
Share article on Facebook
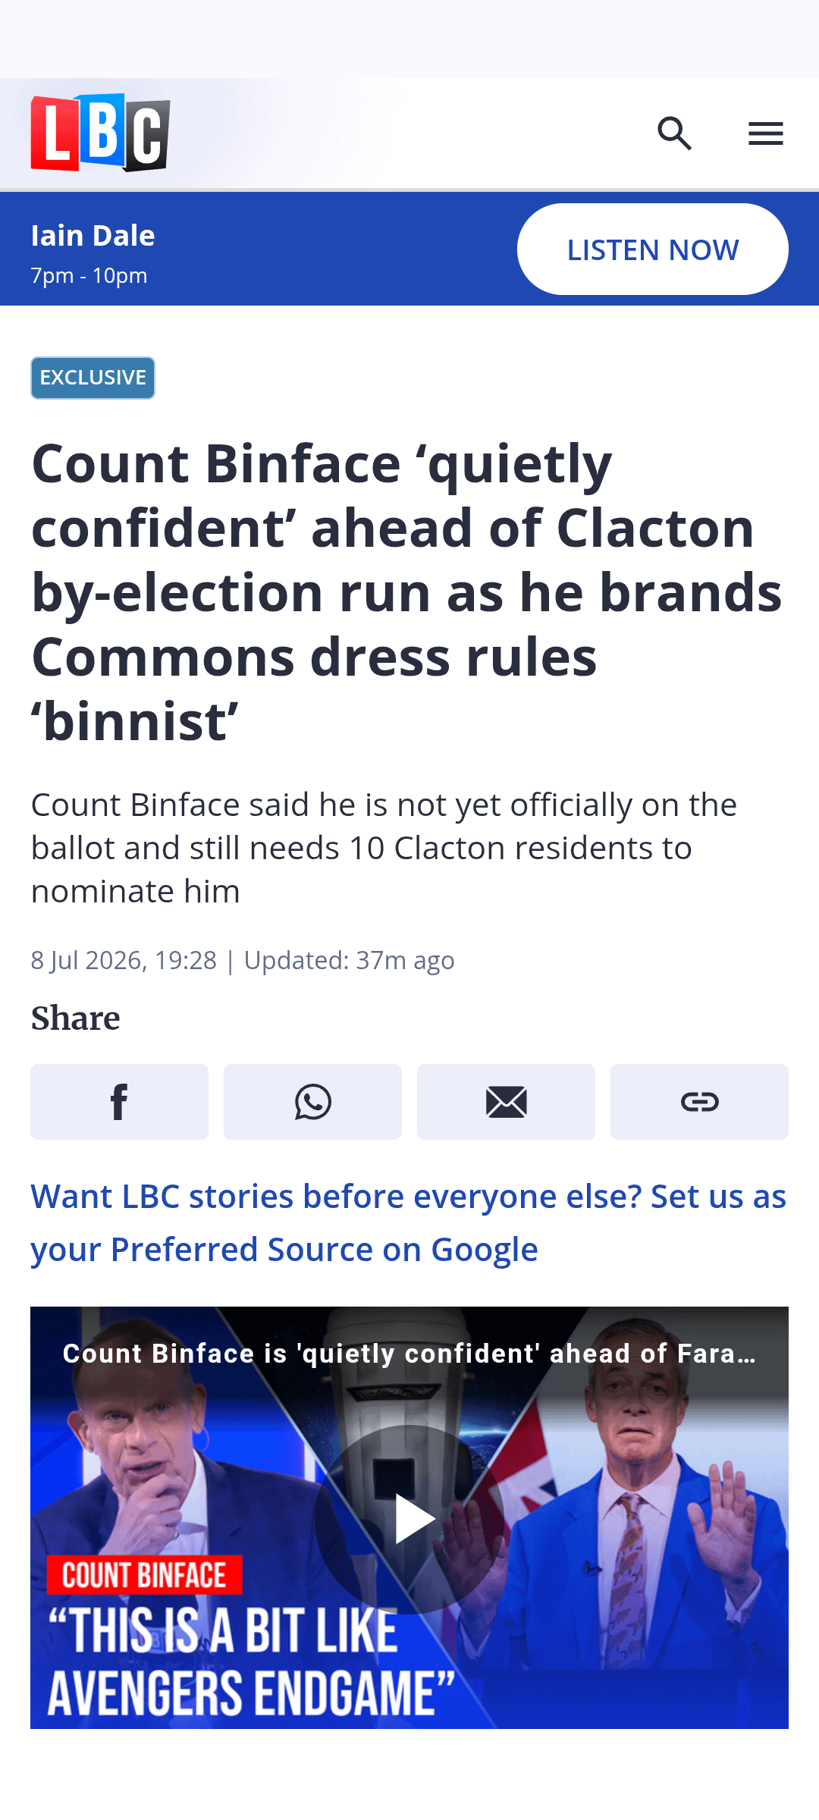tap(119, 1101)
